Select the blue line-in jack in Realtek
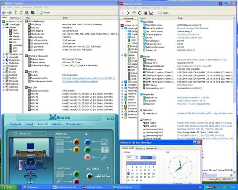238x190 pixels. click(88, 142)
